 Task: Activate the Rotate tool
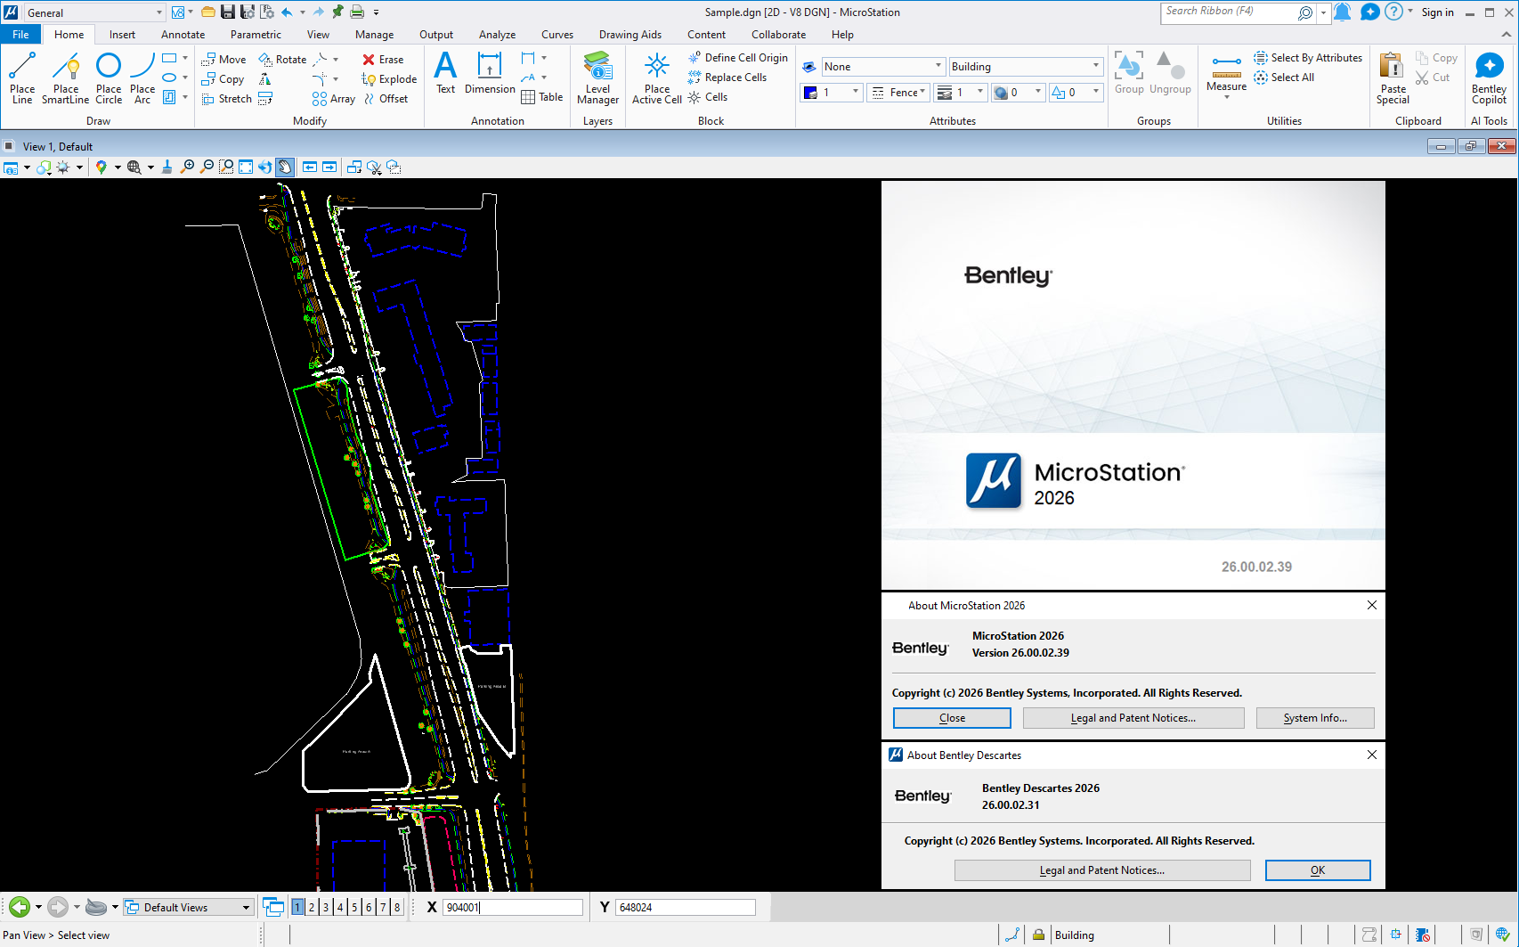coord(282,59)
